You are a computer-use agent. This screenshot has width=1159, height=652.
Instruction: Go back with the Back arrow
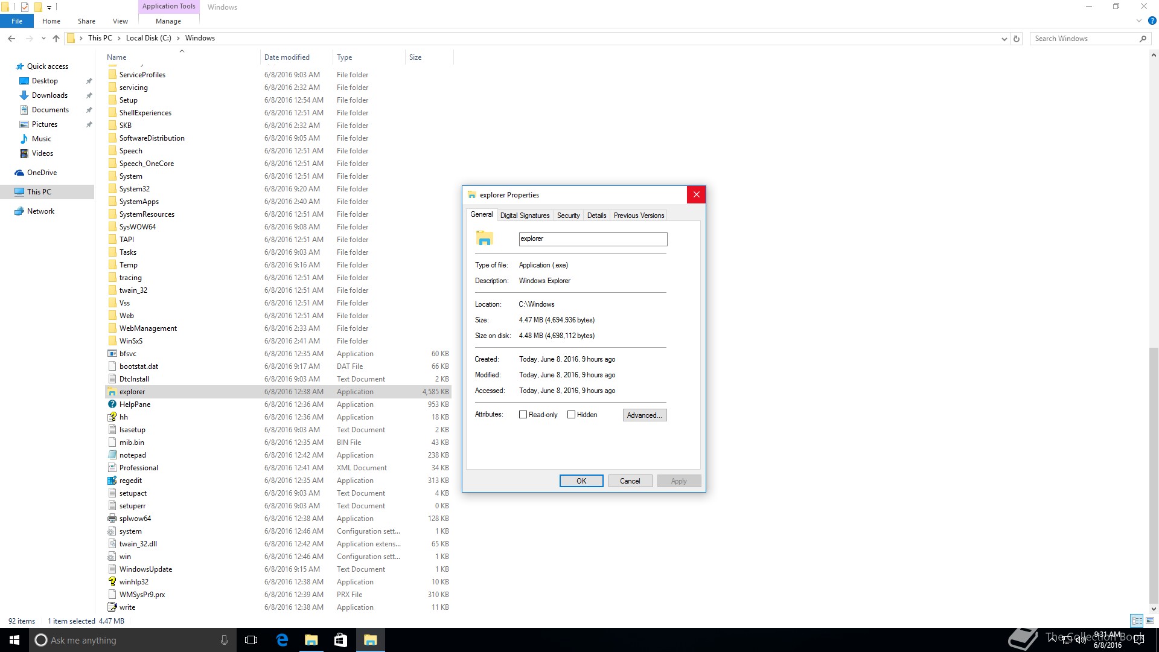(x=11, y=39)
